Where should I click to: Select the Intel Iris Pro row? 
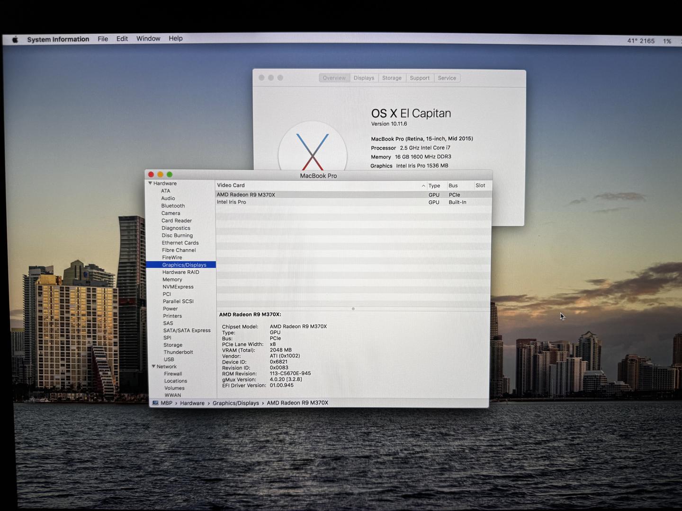pyautogui.click(x=354, y=202)
